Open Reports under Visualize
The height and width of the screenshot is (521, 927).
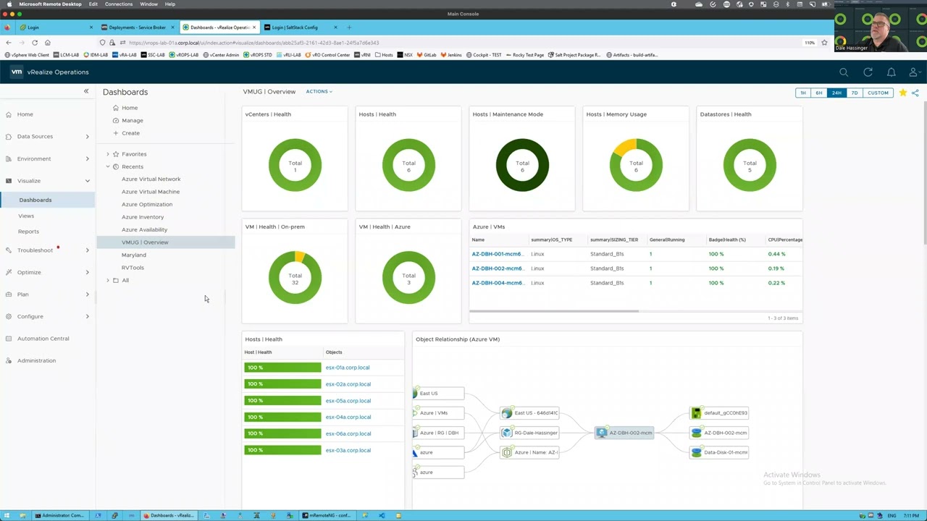28,232
